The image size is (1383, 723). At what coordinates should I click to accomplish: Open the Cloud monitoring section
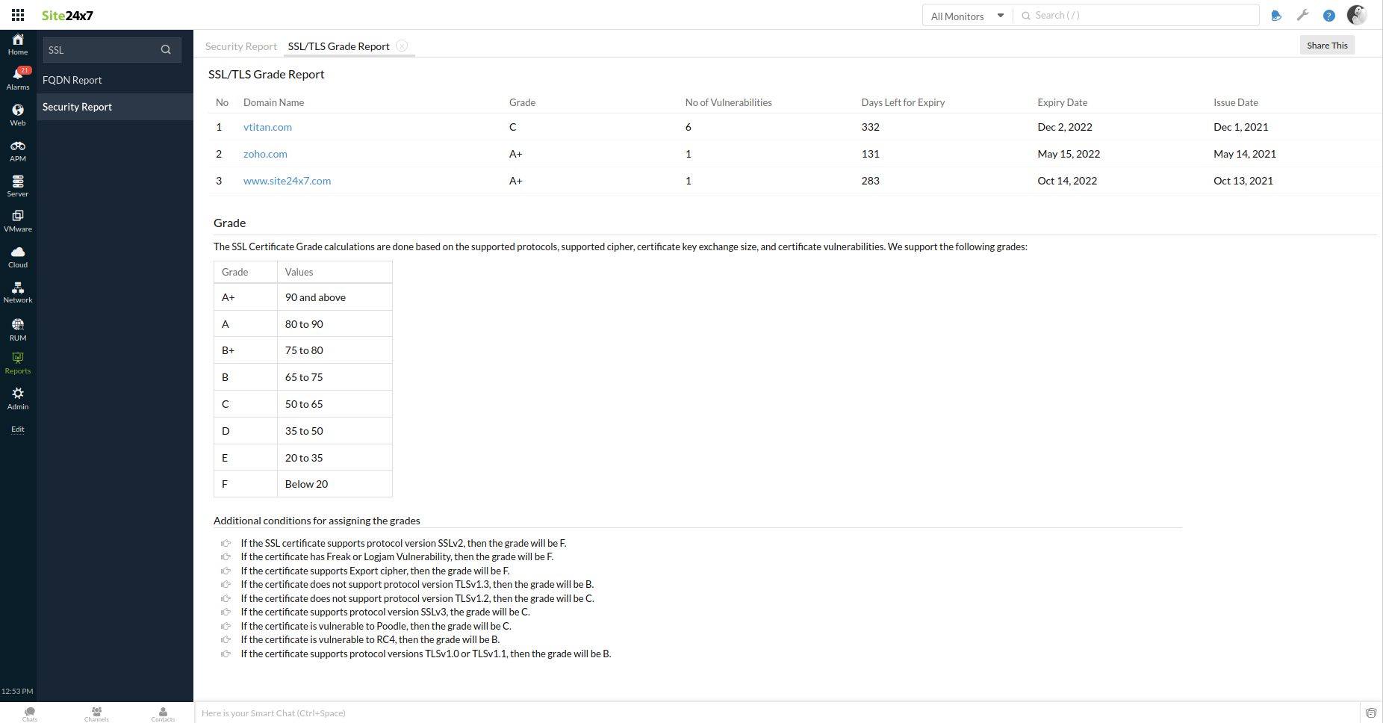18,257
